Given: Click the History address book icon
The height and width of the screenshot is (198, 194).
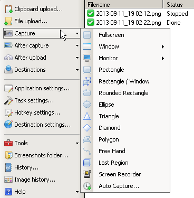Looking at the screenshot, I should point(8,167).
